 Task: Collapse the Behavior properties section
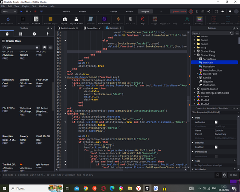pyautogui.click(x=193, y=143)
